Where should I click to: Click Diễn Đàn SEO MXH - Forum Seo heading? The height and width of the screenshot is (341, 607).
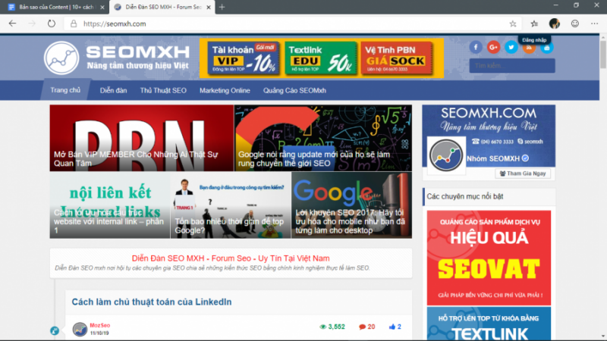pyautogui.click(x=231, y=258)
